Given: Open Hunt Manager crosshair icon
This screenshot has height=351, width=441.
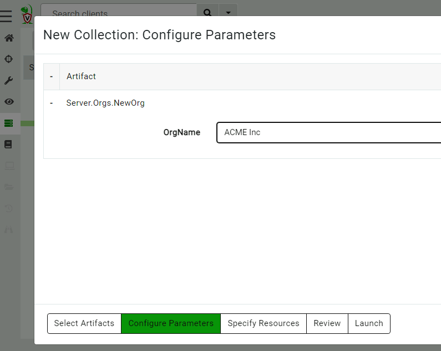Looking at the screenshot, I should click(9, 59).
